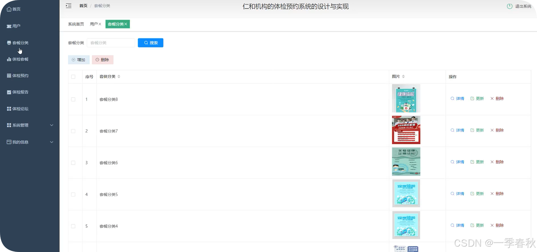View 详情 for 套餐分类4
This screenshot has width=537, height=252.
457,226
